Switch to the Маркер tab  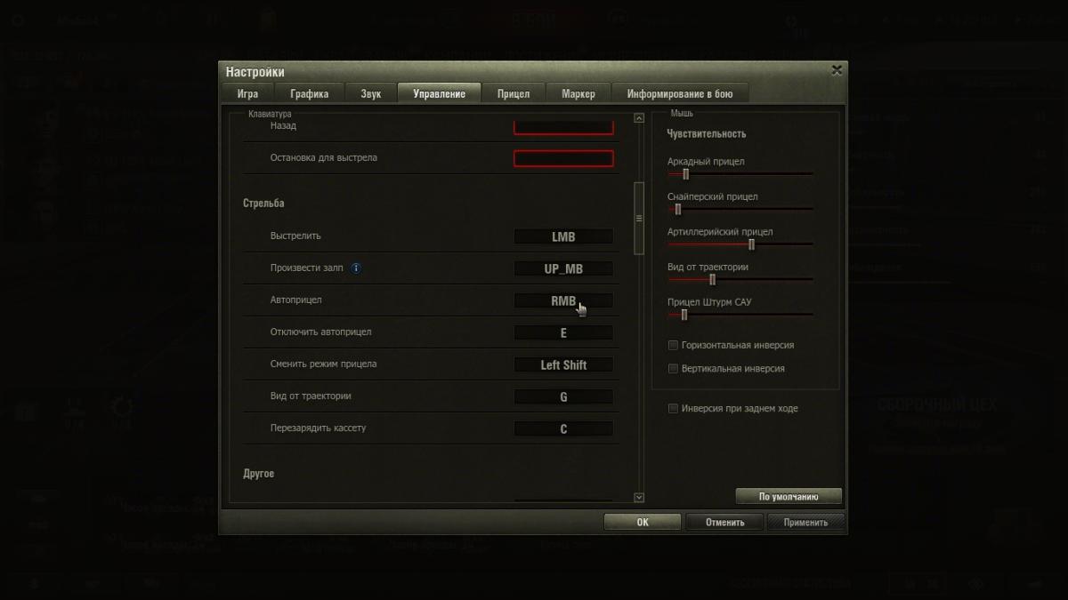pyautogui.click(x=578, y=93)
